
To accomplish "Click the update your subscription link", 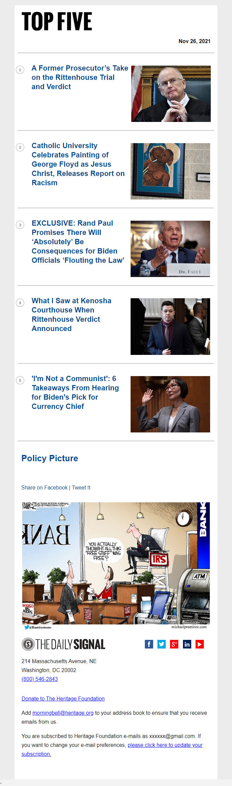I will click(112, 749).
